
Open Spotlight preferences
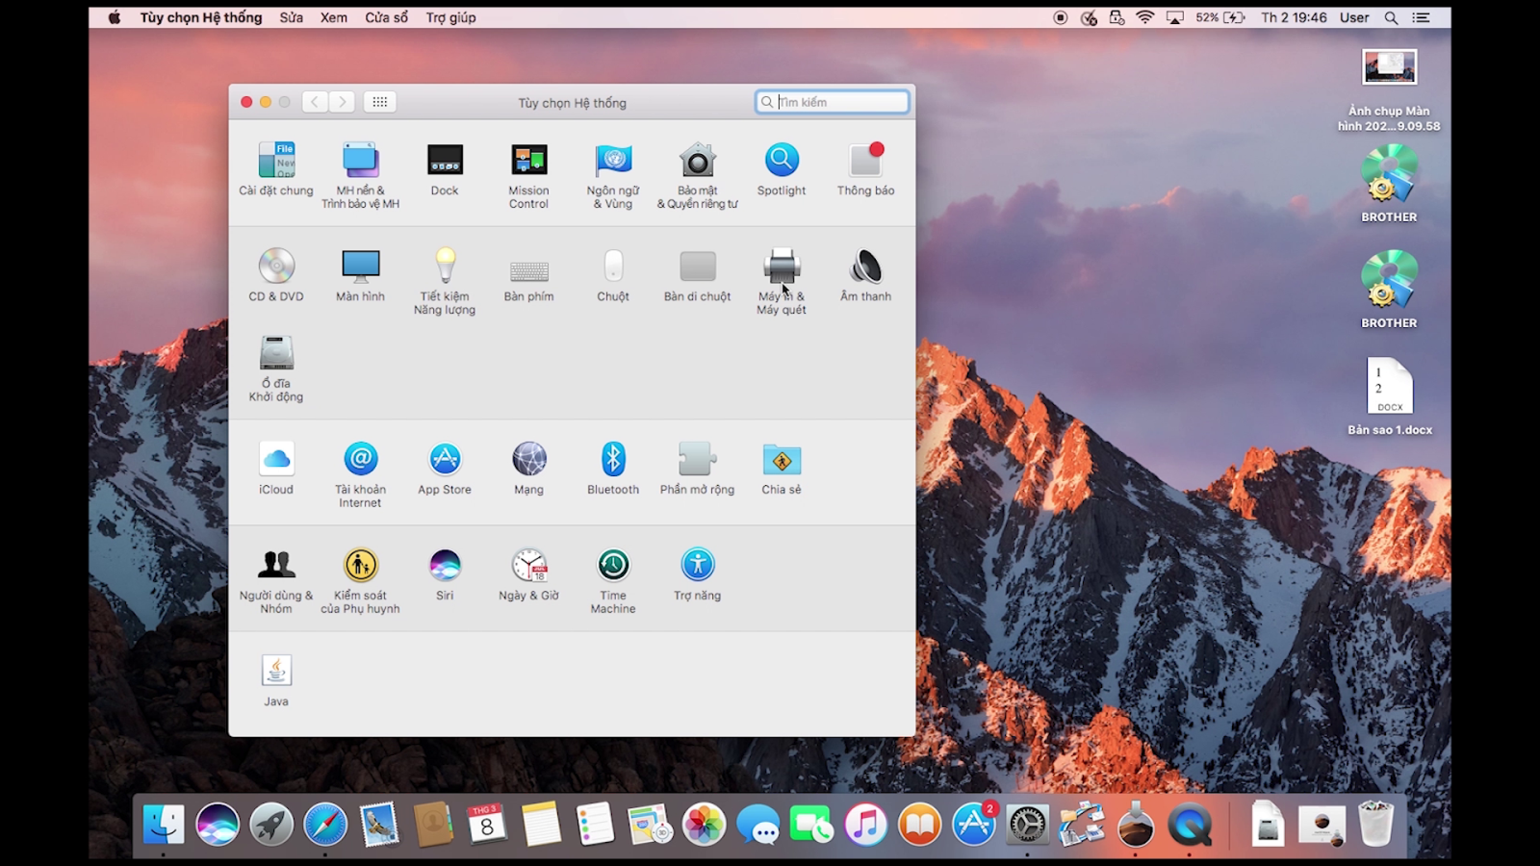tap(782, 164)
